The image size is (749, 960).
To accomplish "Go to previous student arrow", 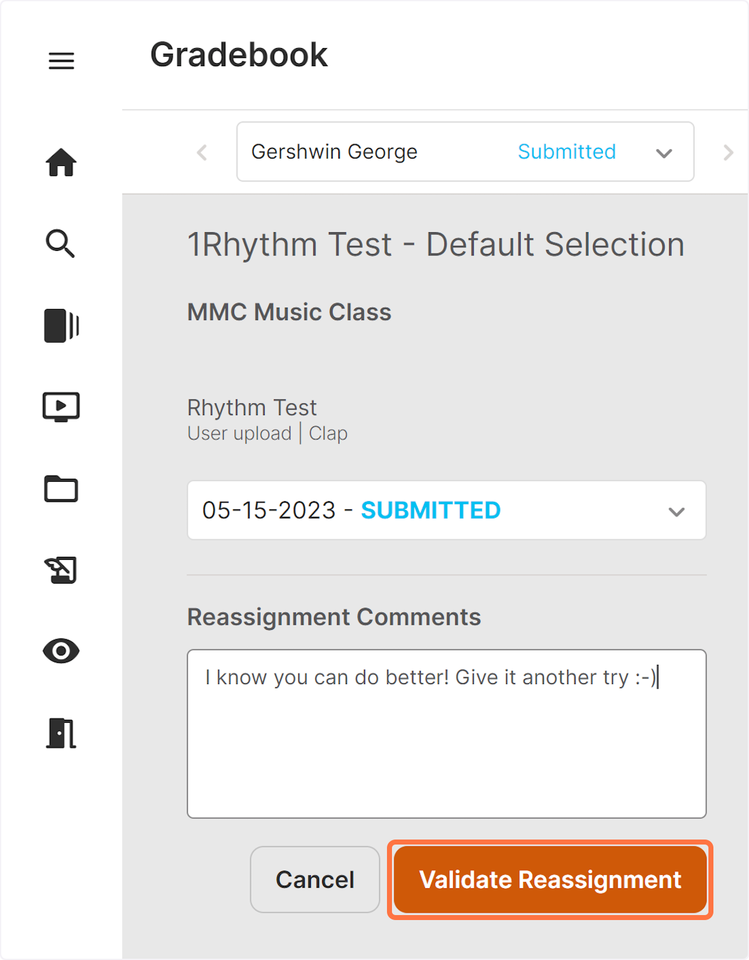I will (202, 152).
